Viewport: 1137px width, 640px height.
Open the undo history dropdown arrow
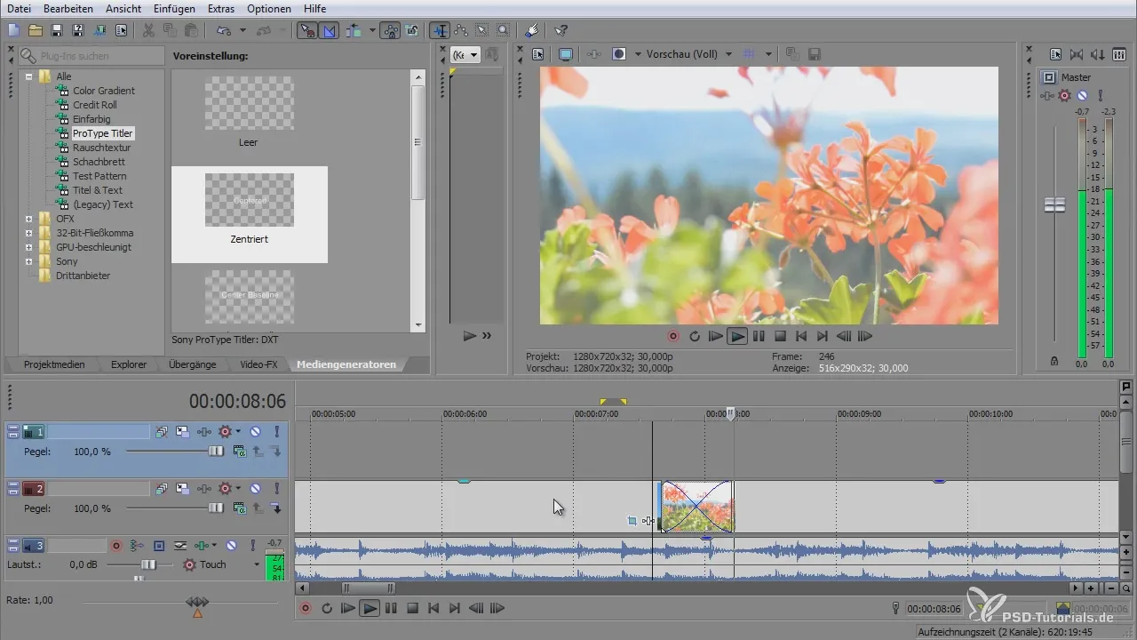pos(243,30)
